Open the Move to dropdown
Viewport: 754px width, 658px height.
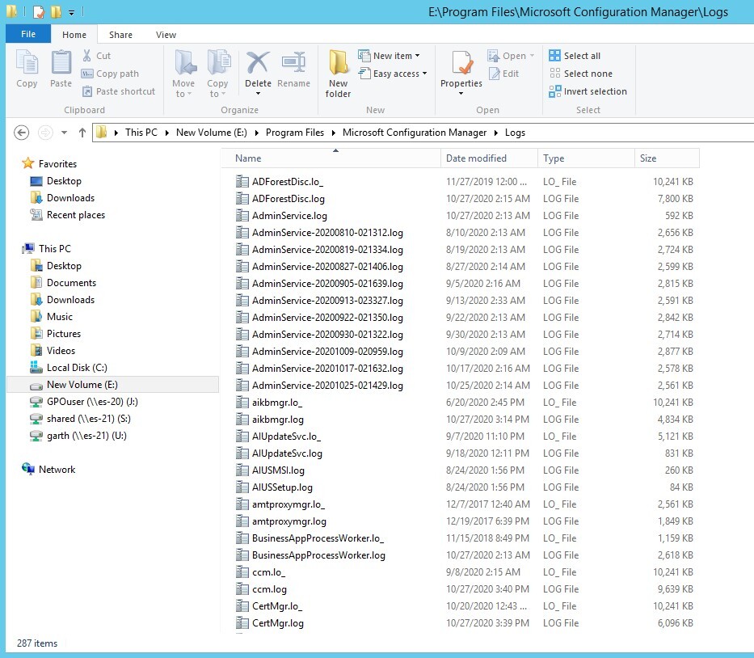tap(184, 73)
